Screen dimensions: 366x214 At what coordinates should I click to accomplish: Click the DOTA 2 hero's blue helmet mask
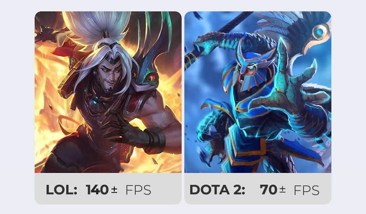point(250,66)
